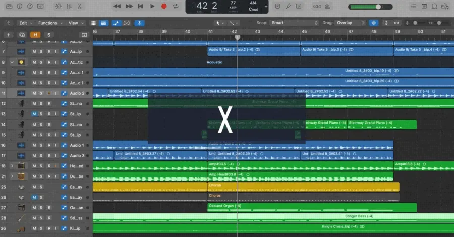Screen dimensions: 454x237
Task: Expand track stack on track 18
Action: [x=12, y=166]
